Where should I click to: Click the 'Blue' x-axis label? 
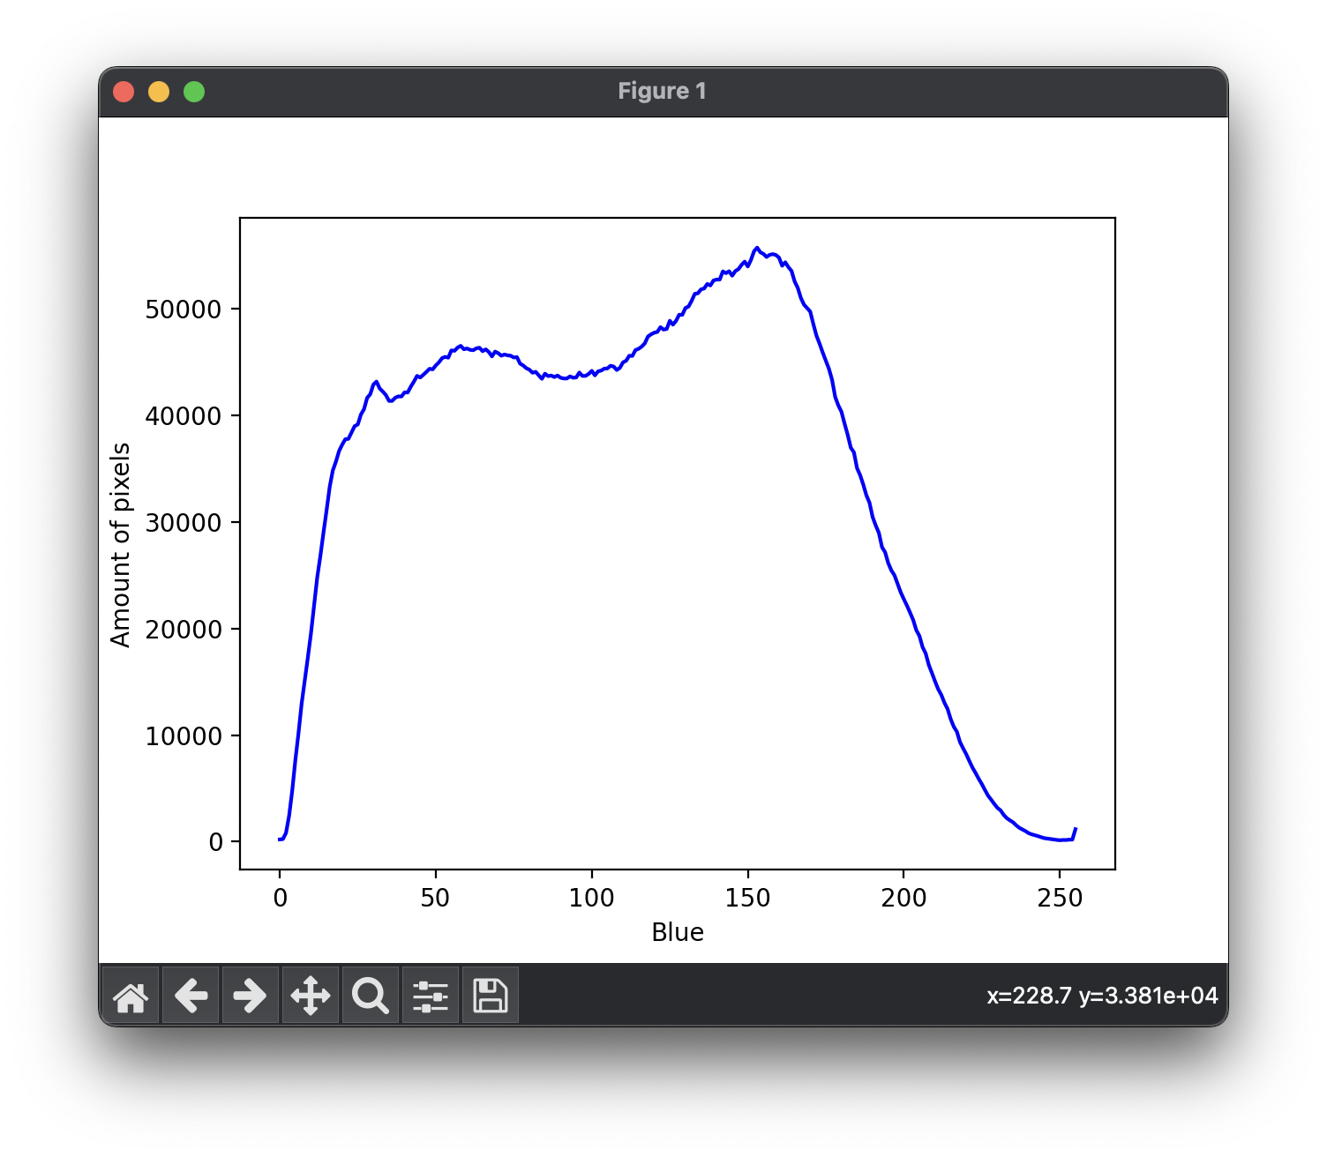678,932
